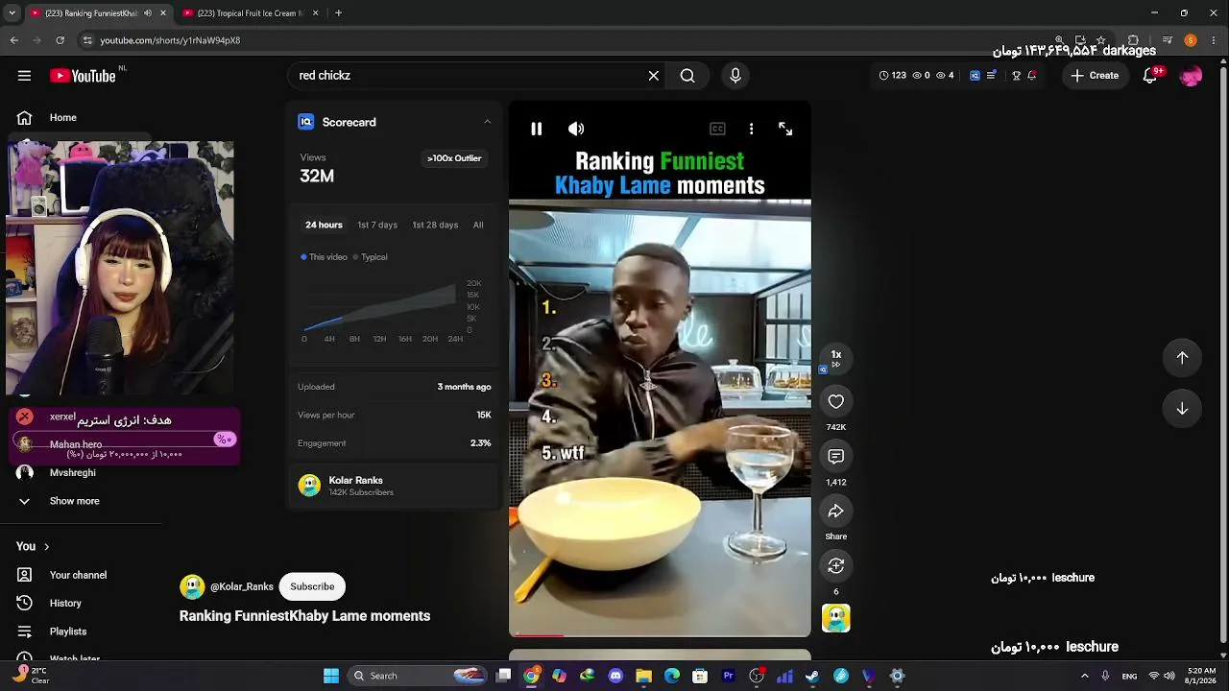The width and height of the screenshot is (1229, 691).
Task: Open the Create button
Action: click(1095, 76)
